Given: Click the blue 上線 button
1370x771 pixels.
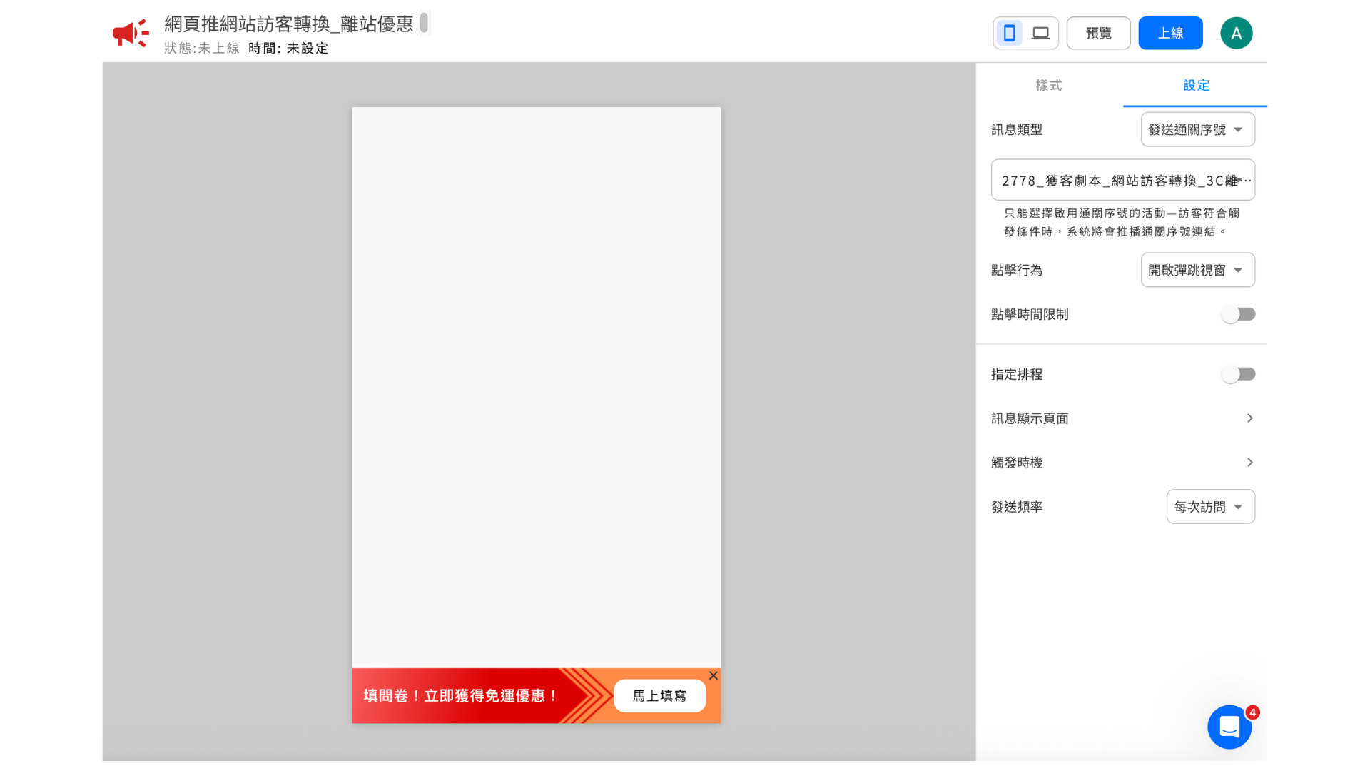Looking at the screenshot, I should point(1169,34).
